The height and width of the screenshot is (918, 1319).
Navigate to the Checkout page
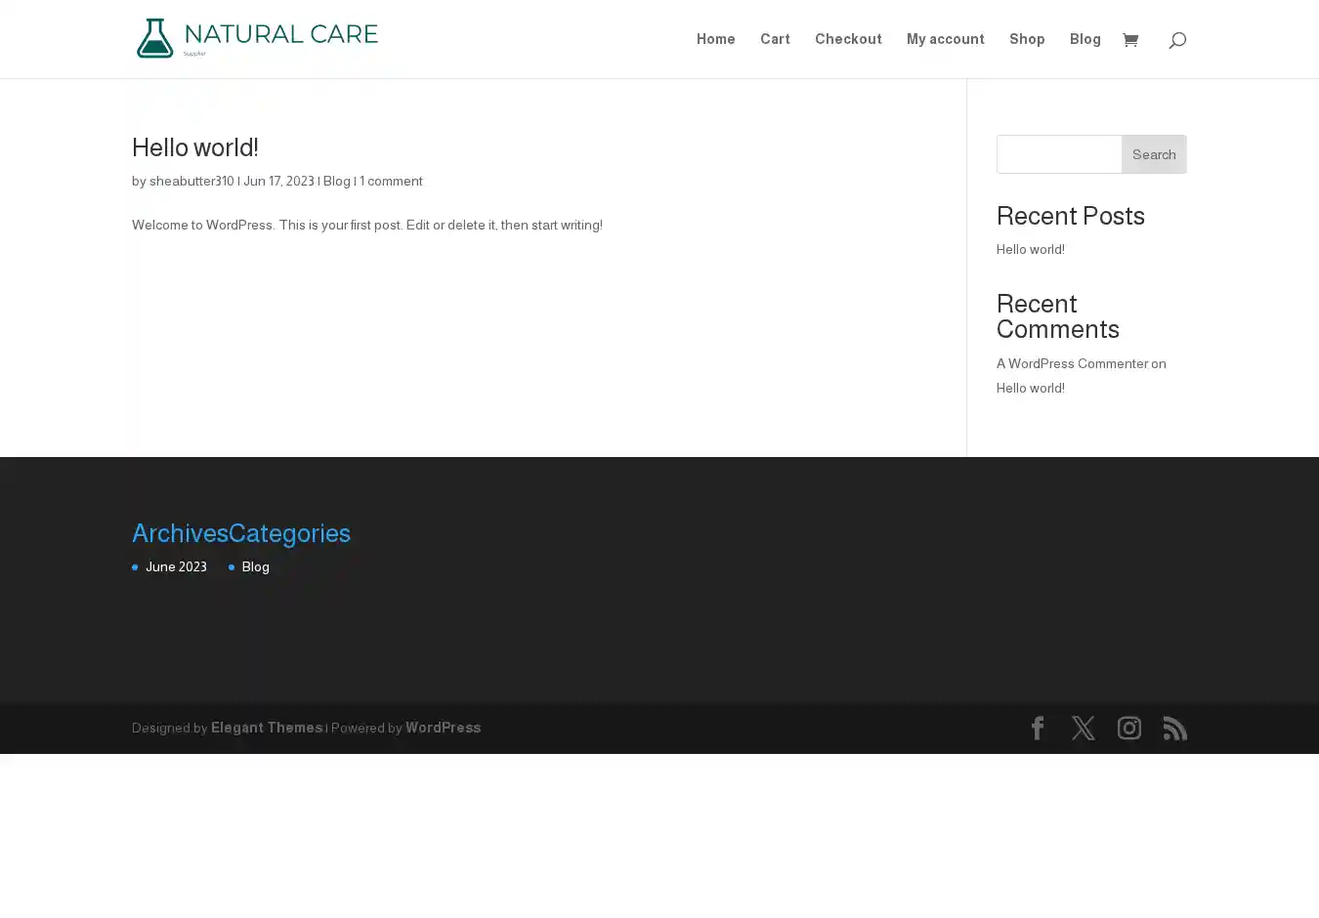(x=848, y=39)
